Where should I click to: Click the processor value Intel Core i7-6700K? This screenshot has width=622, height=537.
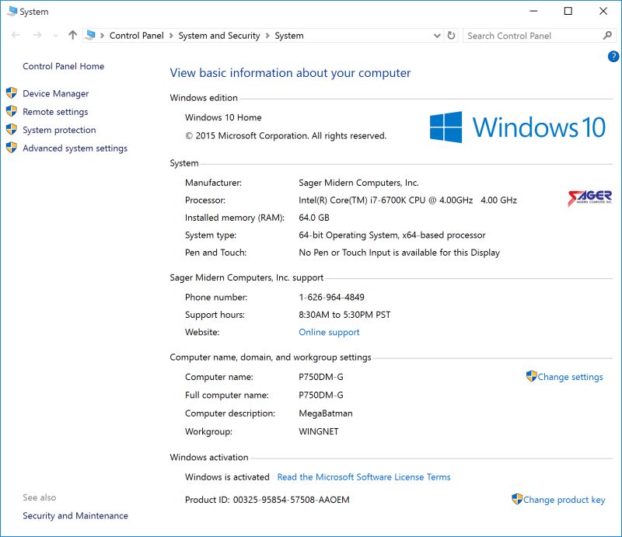[x=407, y=201]
